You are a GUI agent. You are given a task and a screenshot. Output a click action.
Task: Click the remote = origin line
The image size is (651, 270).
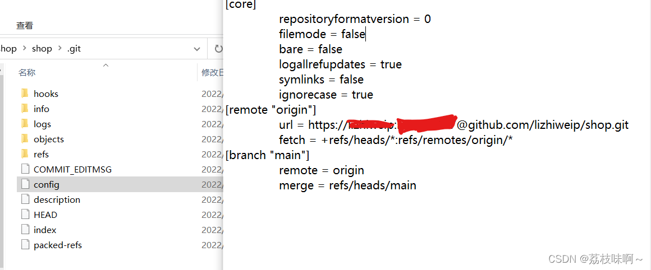point(322,170)
